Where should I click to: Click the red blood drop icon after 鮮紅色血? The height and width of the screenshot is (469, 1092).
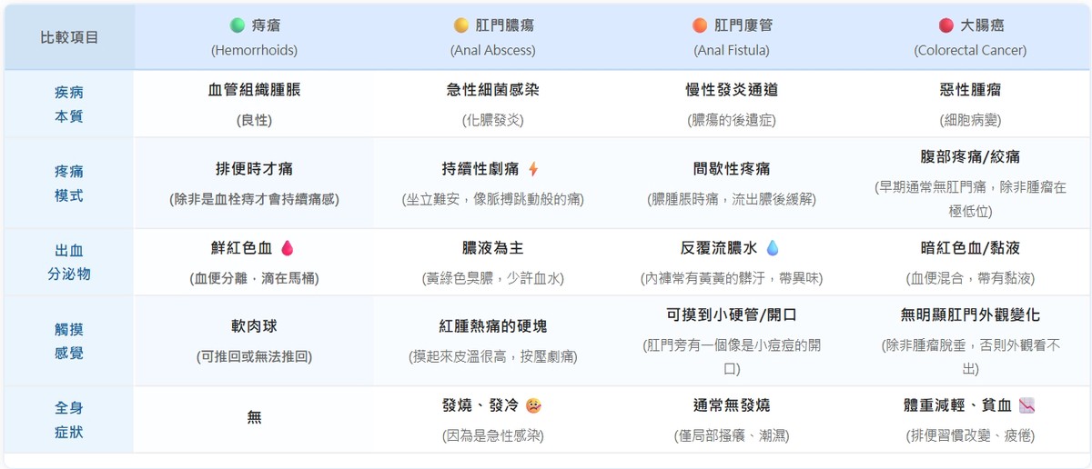[x=287, y=247]
